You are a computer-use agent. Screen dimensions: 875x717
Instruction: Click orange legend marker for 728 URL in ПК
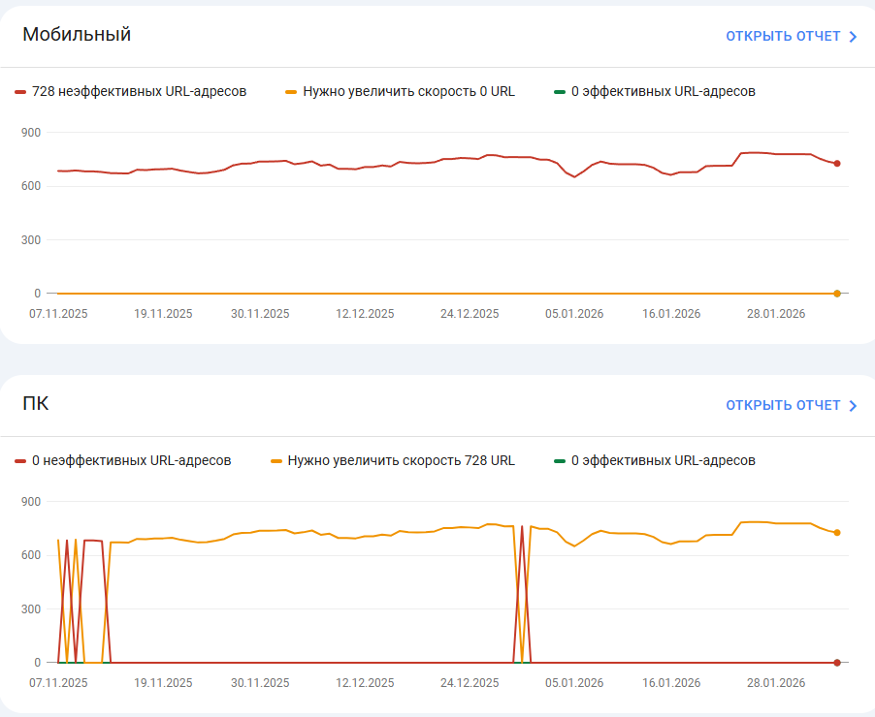point(275,461)
